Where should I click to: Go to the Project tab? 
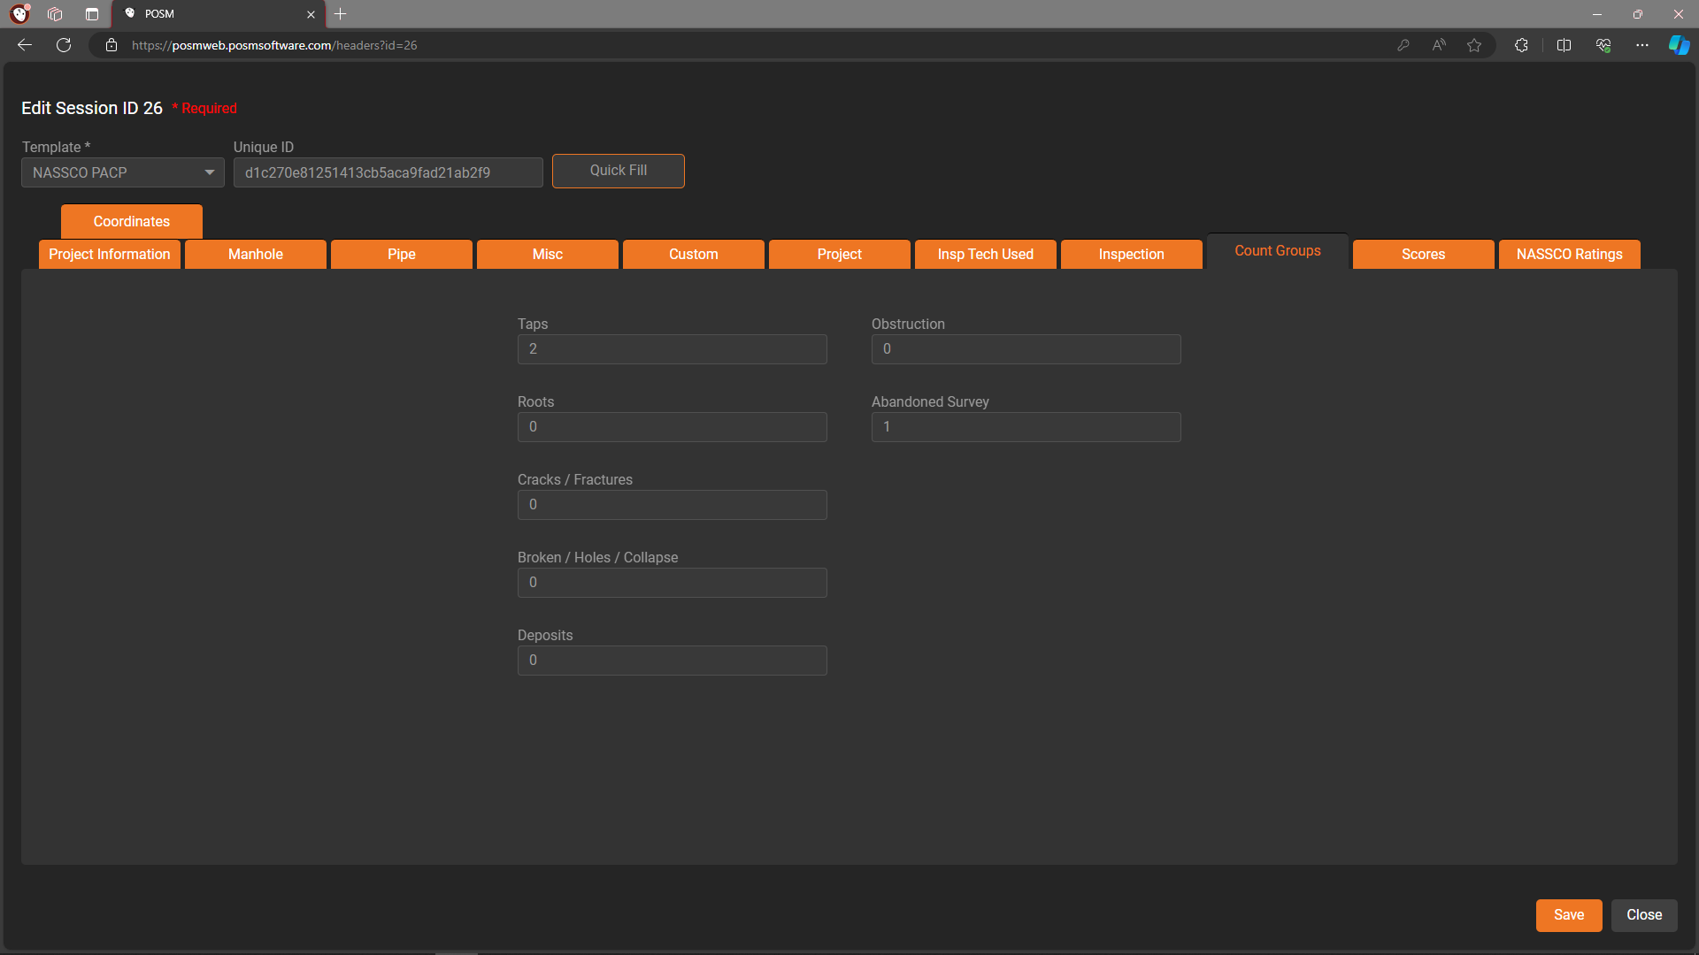tap(840, 255)
